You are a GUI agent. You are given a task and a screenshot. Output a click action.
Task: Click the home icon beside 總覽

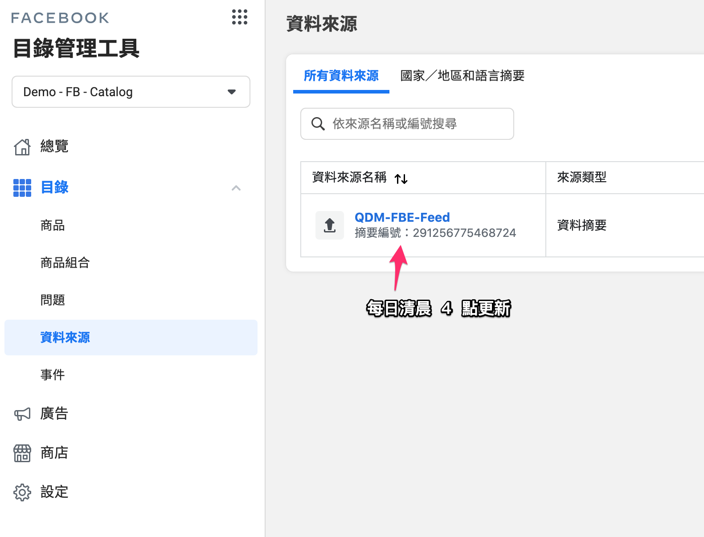point(22,147)
